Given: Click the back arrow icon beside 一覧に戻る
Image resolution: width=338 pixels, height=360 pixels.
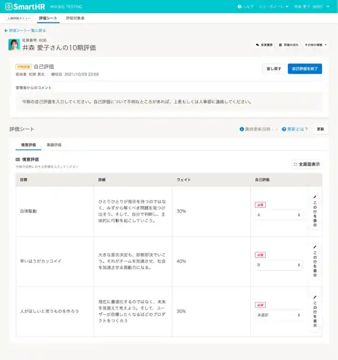Looking at the screenshot, I should pyautogui.click(x=6, y=31).
